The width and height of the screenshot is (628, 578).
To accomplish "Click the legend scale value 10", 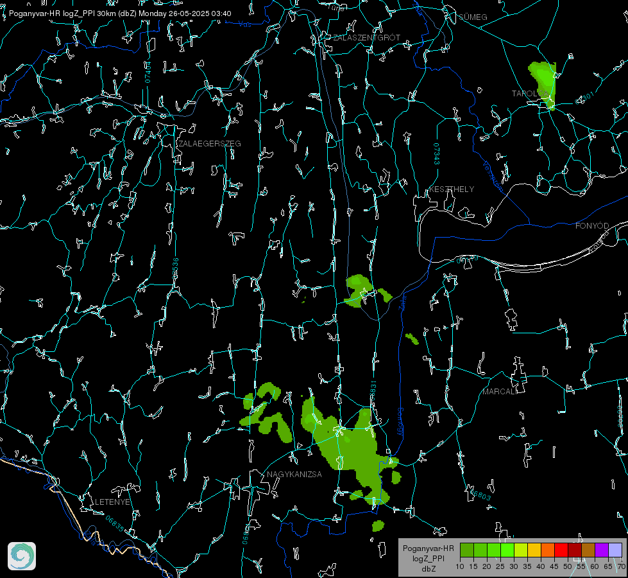I will pos(460,567).
